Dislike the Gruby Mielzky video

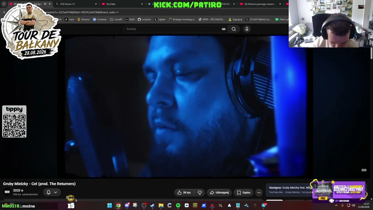point(200,192)
